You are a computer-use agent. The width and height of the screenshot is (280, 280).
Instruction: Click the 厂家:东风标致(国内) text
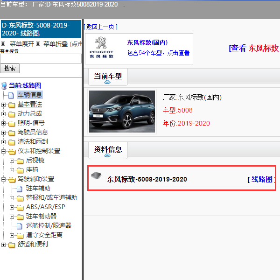(x=192, y=98)
